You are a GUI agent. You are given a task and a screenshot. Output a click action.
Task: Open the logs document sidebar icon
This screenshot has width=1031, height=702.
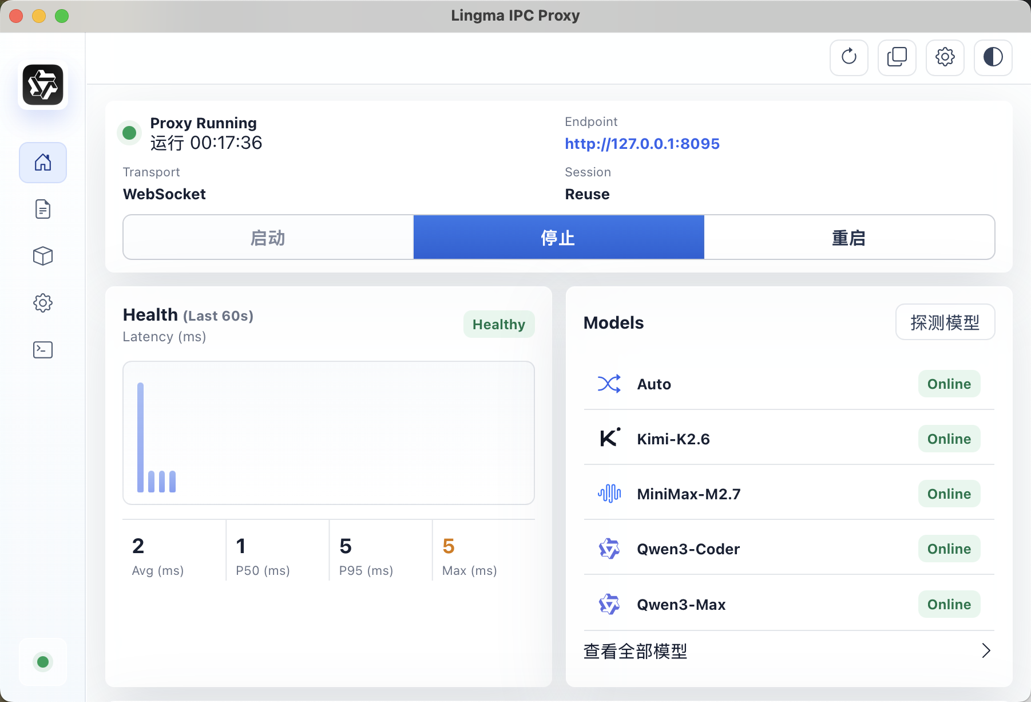(43, 210)
